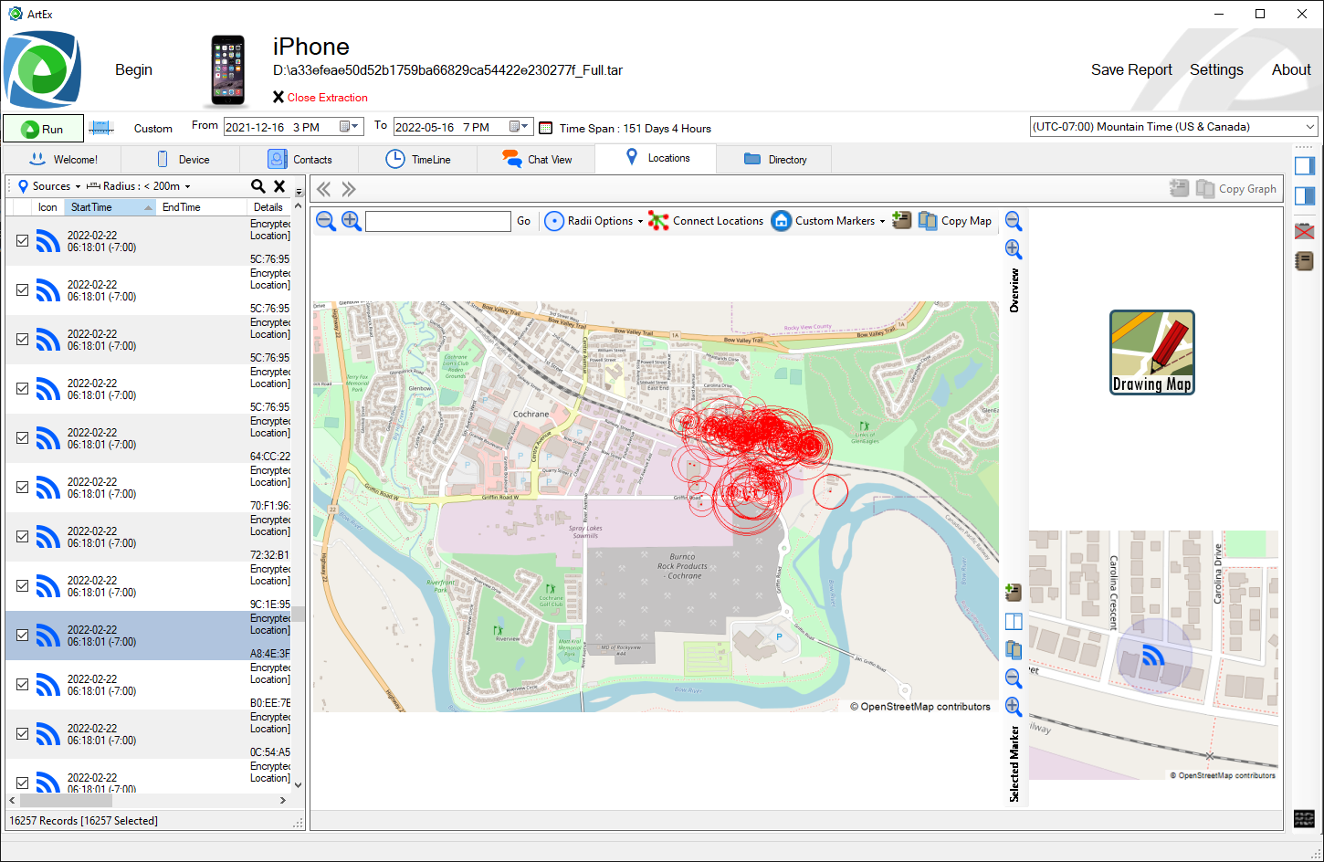Switch to the Device tab

point(181,159)
